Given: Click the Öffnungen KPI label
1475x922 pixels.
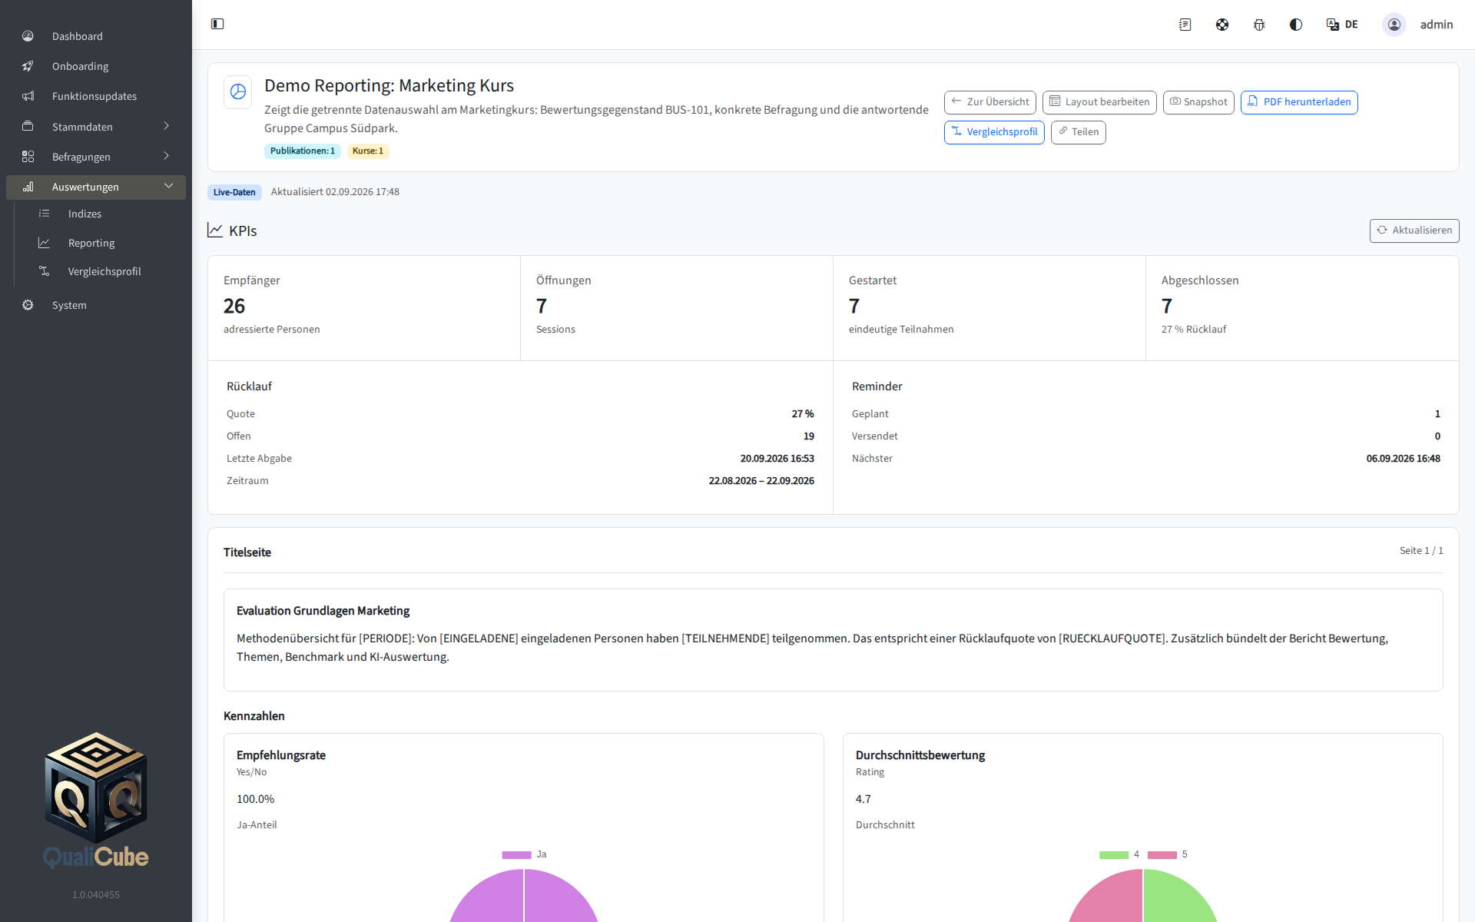Looking at the screenshot, I should coord(563,280).
